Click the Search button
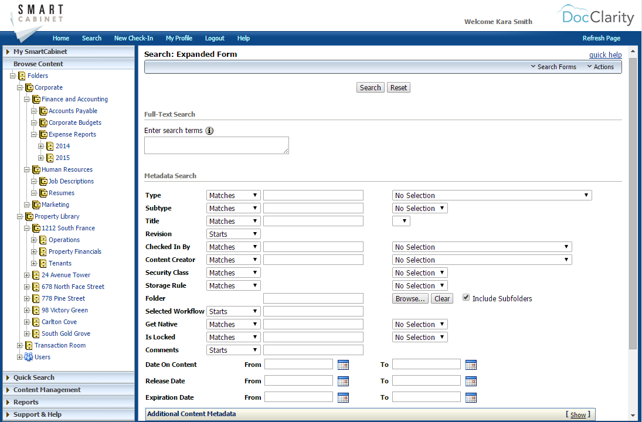The image size is (642, 422). point(370,87)
